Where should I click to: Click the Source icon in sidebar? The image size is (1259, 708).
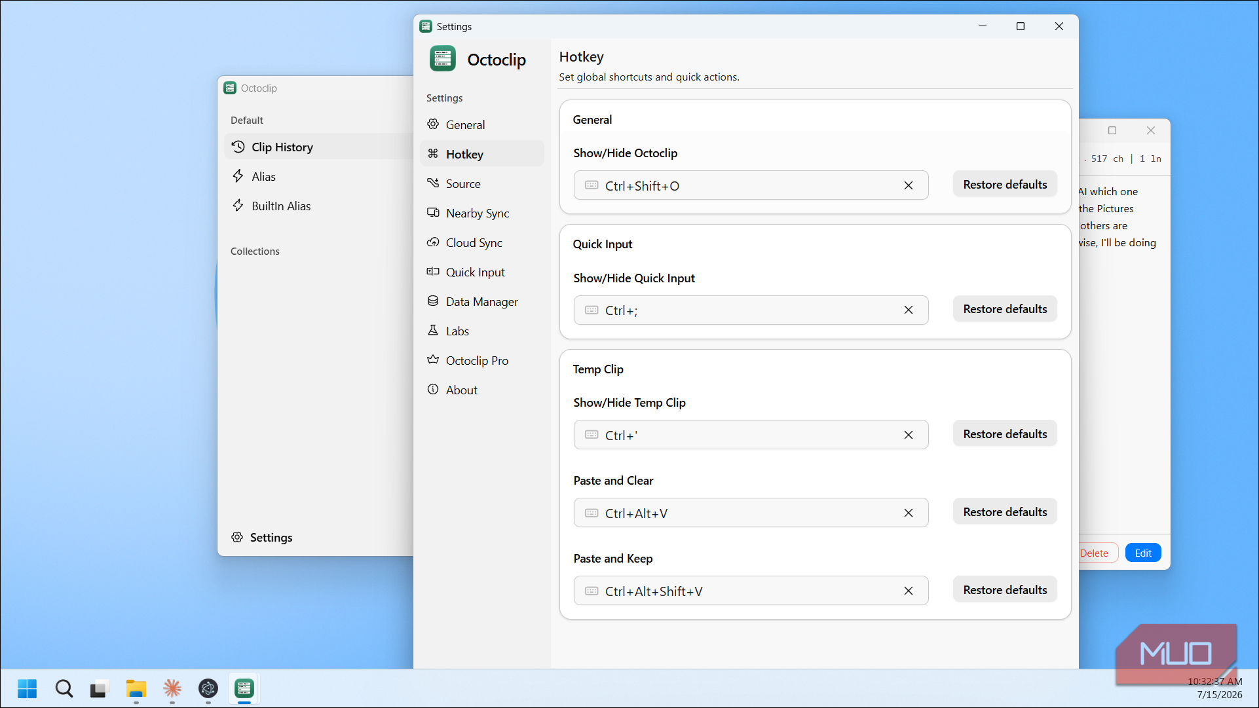click(x=433, y=183)
